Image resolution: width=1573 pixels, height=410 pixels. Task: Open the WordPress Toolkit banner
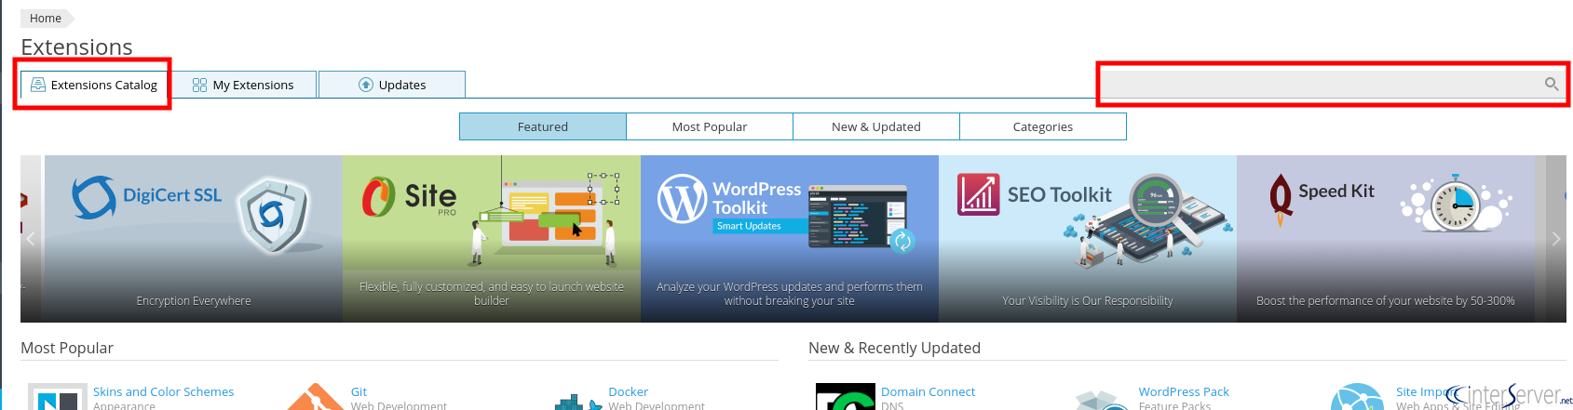click(x=790, y=239)
